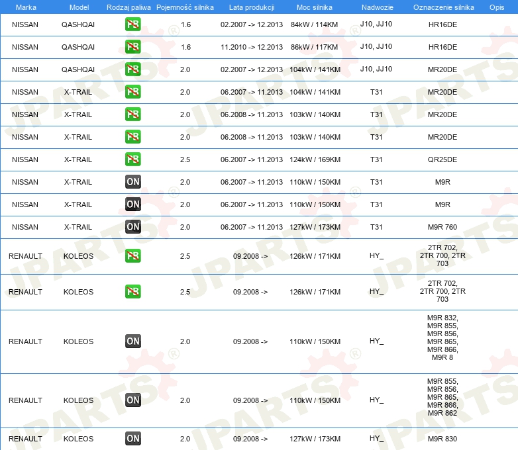The height and width of the screenshot is (450, 518).
Task: Select the M9R 830 engine code cell
Action: [442, 439]
